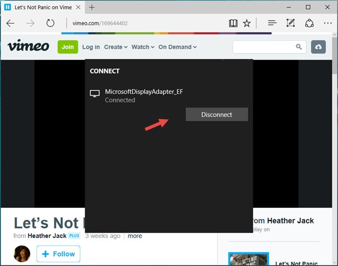Image resolution: width=338 pixels, height=266 pixels.
Task: Click the Let's Not video title heading
Action: [x=50, y=223]
